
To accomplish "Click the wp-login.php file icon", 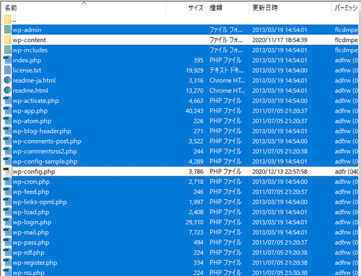I will click(7, 222).
